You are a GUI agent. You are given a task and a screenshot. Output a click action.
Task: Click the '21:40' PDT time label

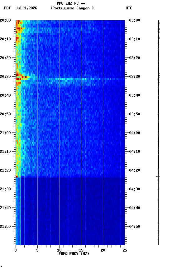pos(5,208)
